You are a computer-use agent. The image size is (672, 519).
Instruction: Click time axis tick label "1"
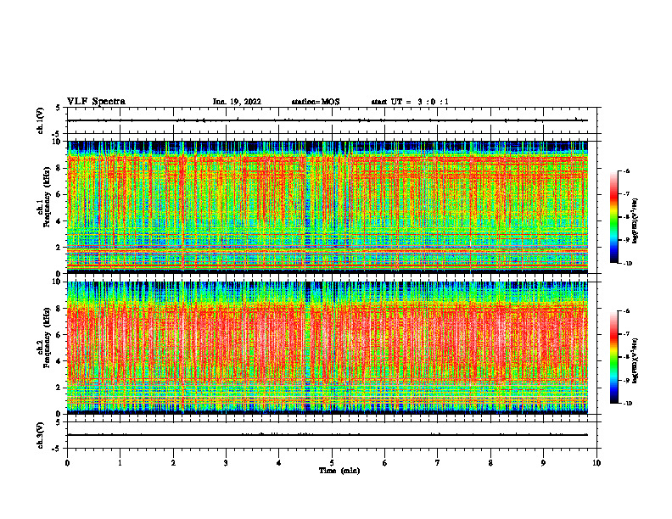click(120, 463)
